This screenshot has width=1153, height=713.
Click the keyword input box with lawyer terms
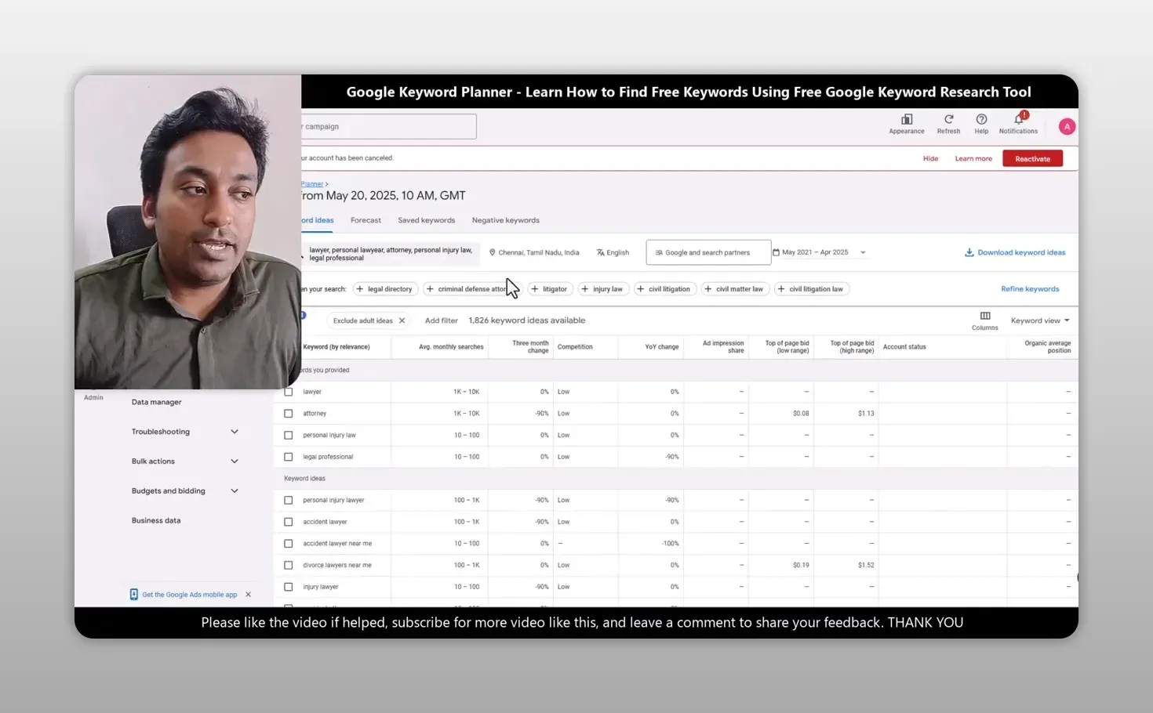click(x=391, y=254)
